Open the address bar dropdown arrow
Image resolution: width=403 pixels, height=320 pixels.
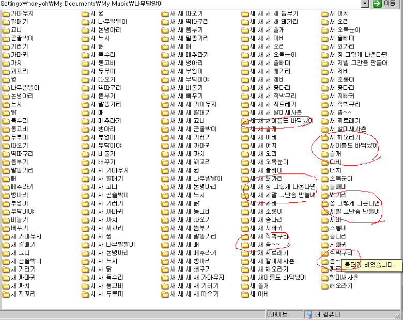[x=365, y=4]
